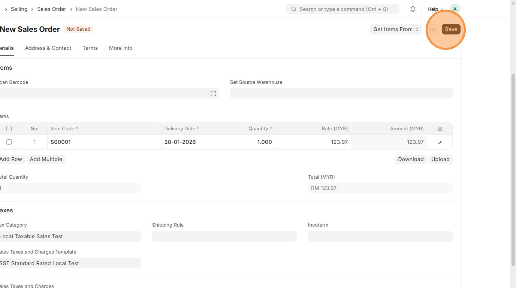Image resolution: width=516 pixels, height=288 pixels.
Task: Click the Shipping Rule input field
Action: tap(224, 236)
